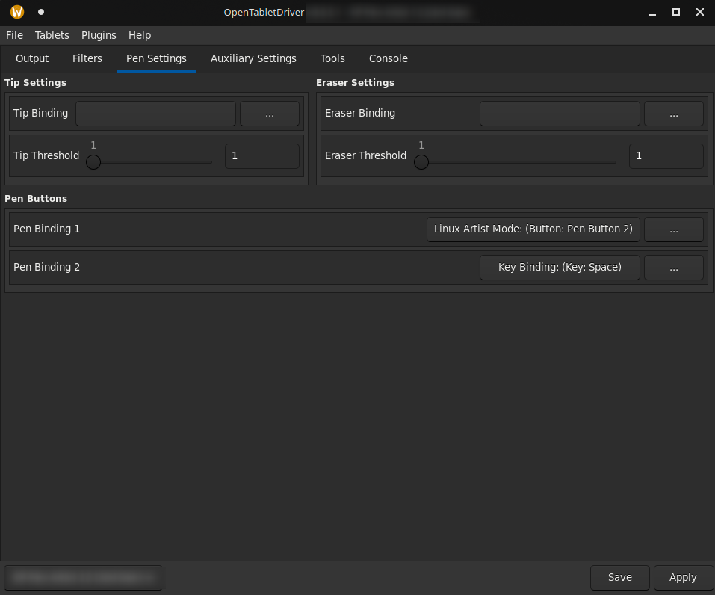Click the Eraser Threshold slider handle

pyautogui.click(x=421, y=162)
